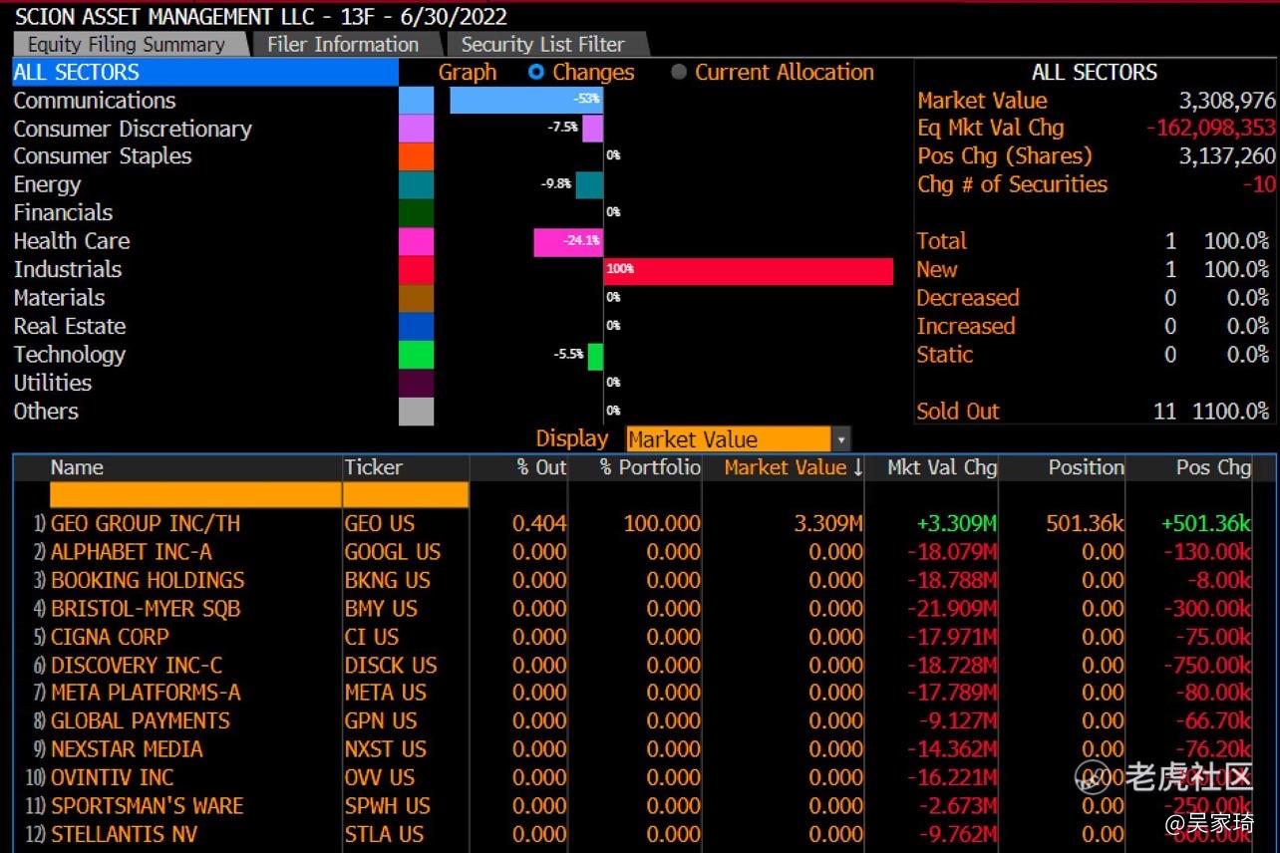Click the DISCK US ticker cell
The height and width of the screenshot is (853, 1280).
pos(391,665)
